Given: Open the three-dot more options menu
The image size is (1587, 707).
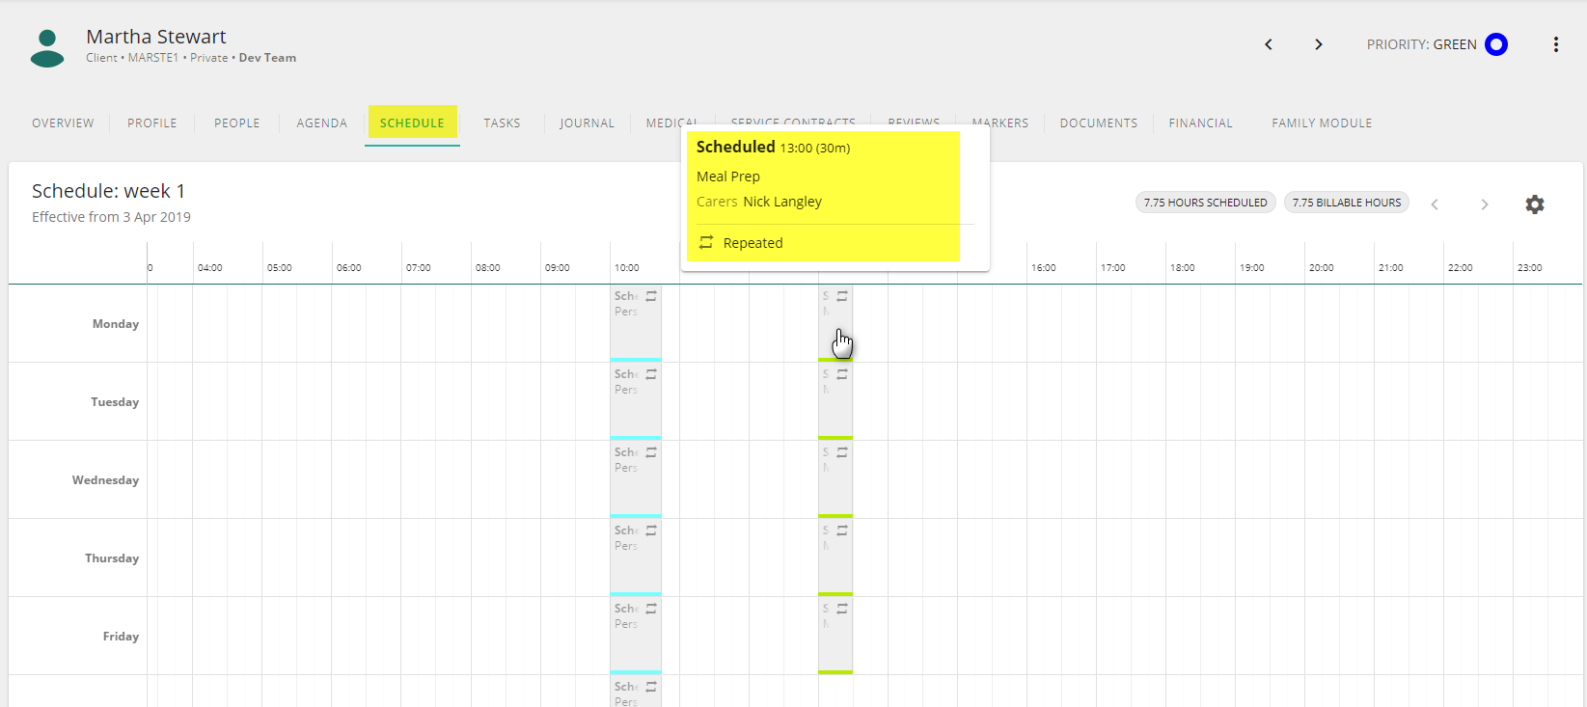Looking at the screenshot, I should (1555, 44).
